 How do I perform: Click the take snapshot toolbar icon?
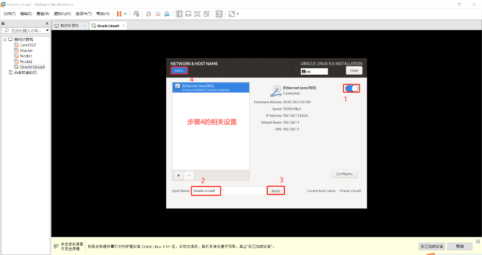pyautogui.click(x=149, y=14)
